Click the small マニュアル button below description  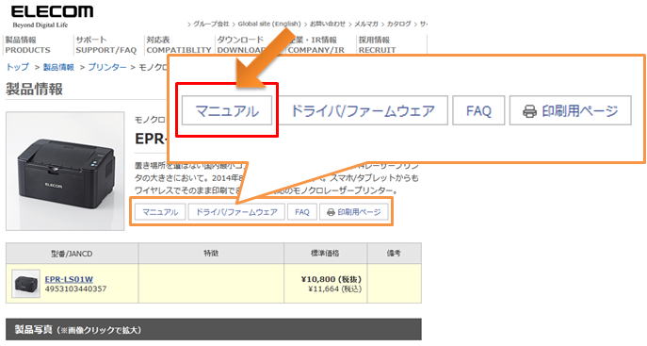160,212
